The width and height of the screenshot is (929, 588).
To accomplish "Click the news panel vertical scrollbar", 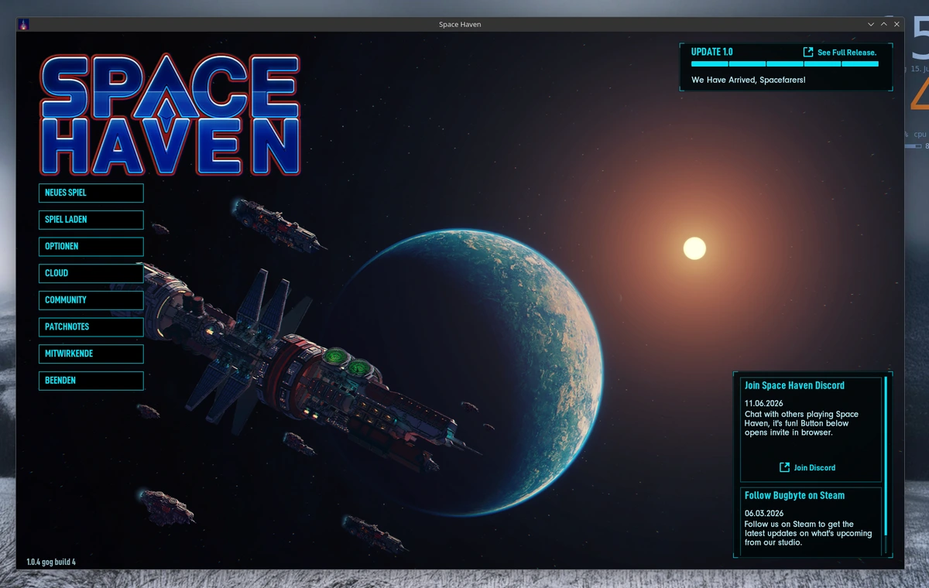I will click(886, 464).
